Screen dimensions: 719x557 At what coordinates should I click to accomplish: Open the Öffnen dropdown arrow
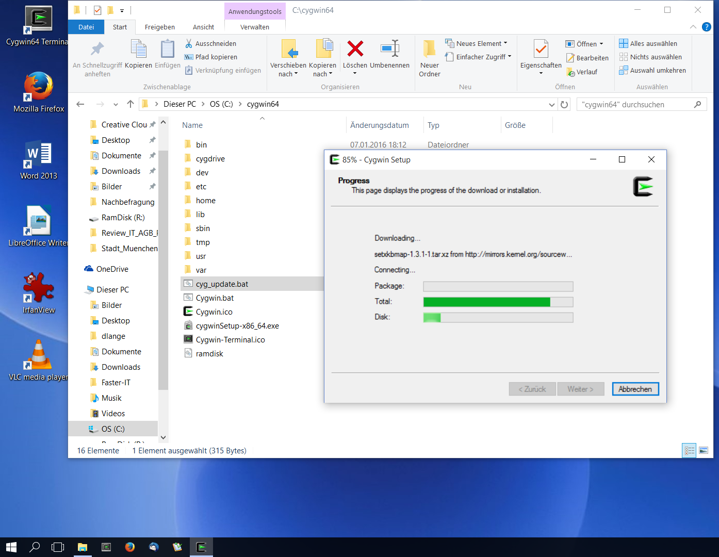[601, 44]
